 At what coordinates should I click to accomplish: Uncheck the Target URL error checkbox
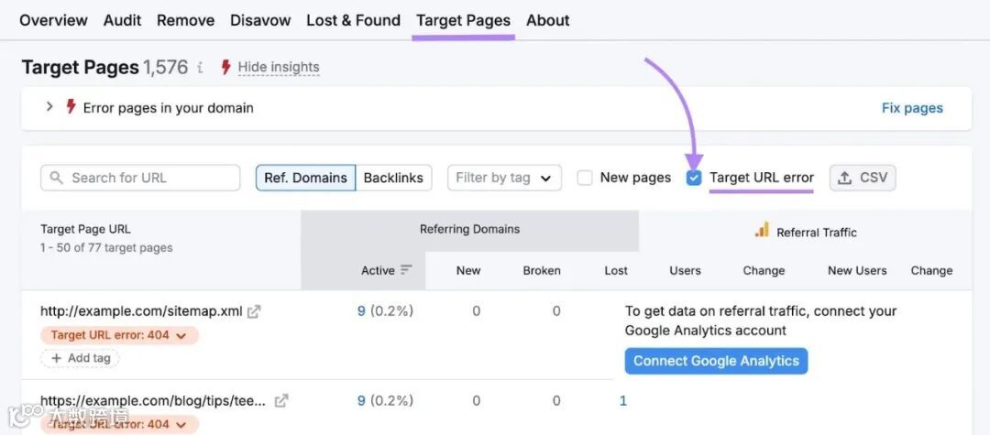click(x=694, y=178)
